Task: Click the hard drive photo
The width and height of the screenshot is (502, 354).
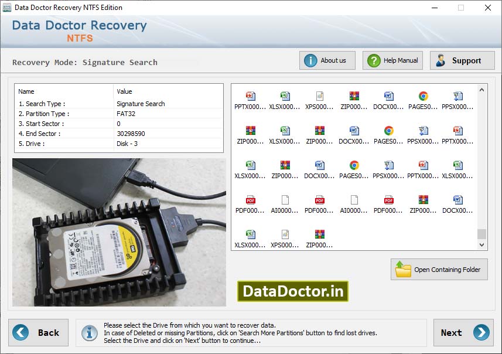Action: coord(119,232)
